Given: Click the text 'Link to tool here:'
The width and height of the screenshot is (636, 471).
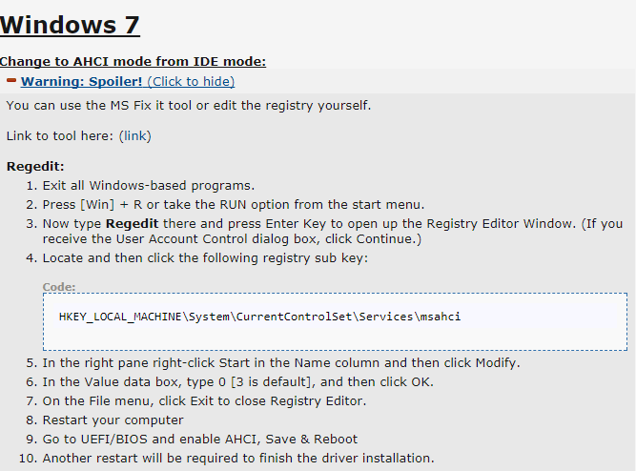Looking at the screenshot, I should (60, 136).
